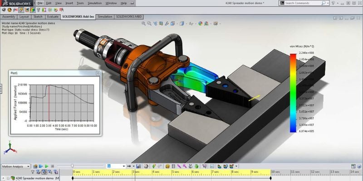The height and width of the screenshot is (181, 363).
Task: Click the Animation Wizard icon
Action: pos(146,166)
